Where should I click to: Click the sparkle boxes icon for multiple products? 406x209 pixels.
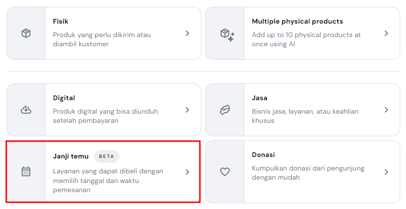point(227,34)
